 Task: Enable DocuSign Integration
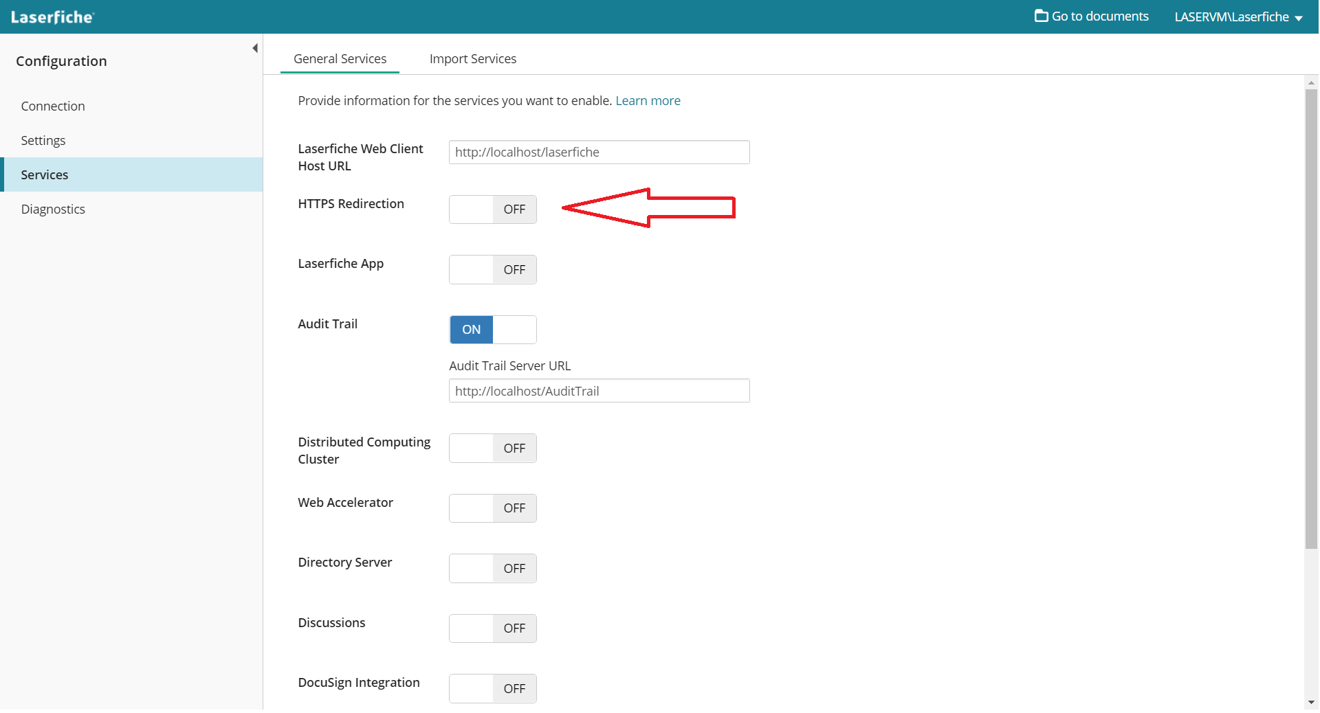492,689
